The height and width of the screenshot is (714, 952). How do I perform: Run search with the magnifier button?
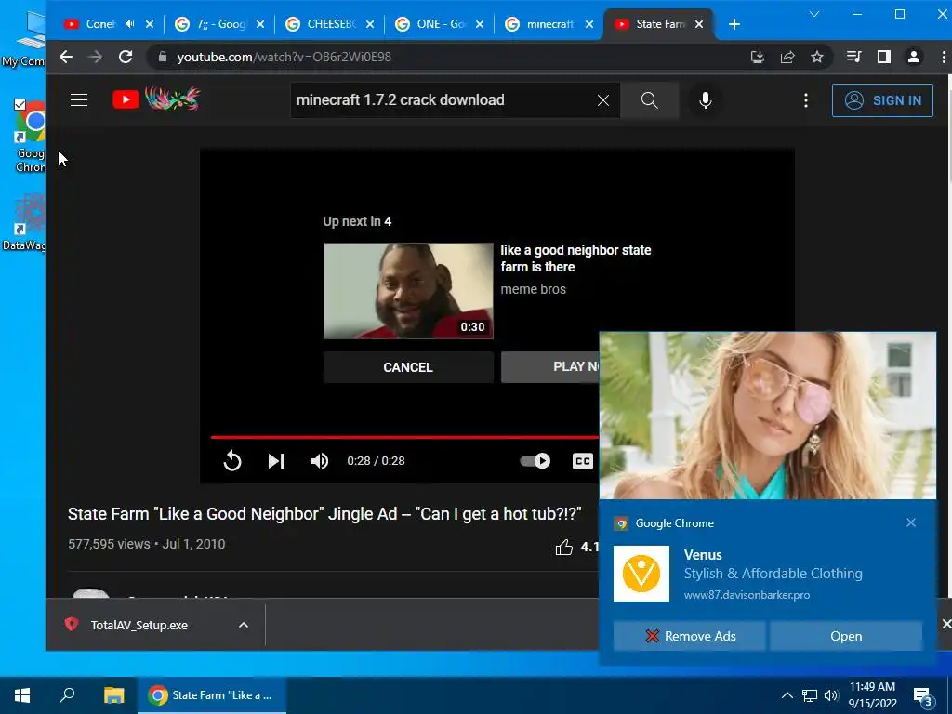[649, 100]
